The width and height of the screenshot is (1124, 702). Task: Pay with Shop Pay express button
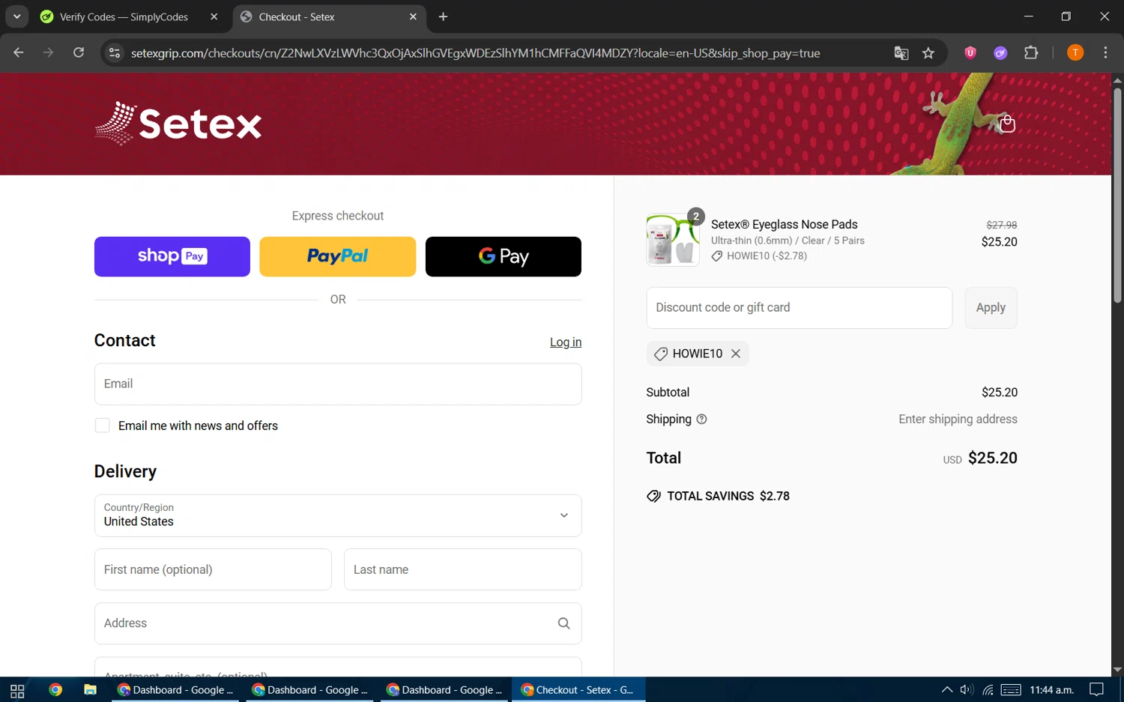coord(172,256)
